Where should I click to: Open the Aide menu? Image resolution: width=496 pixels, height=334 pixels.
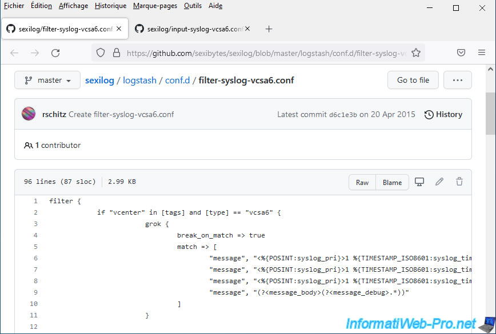tap(215, 6)
